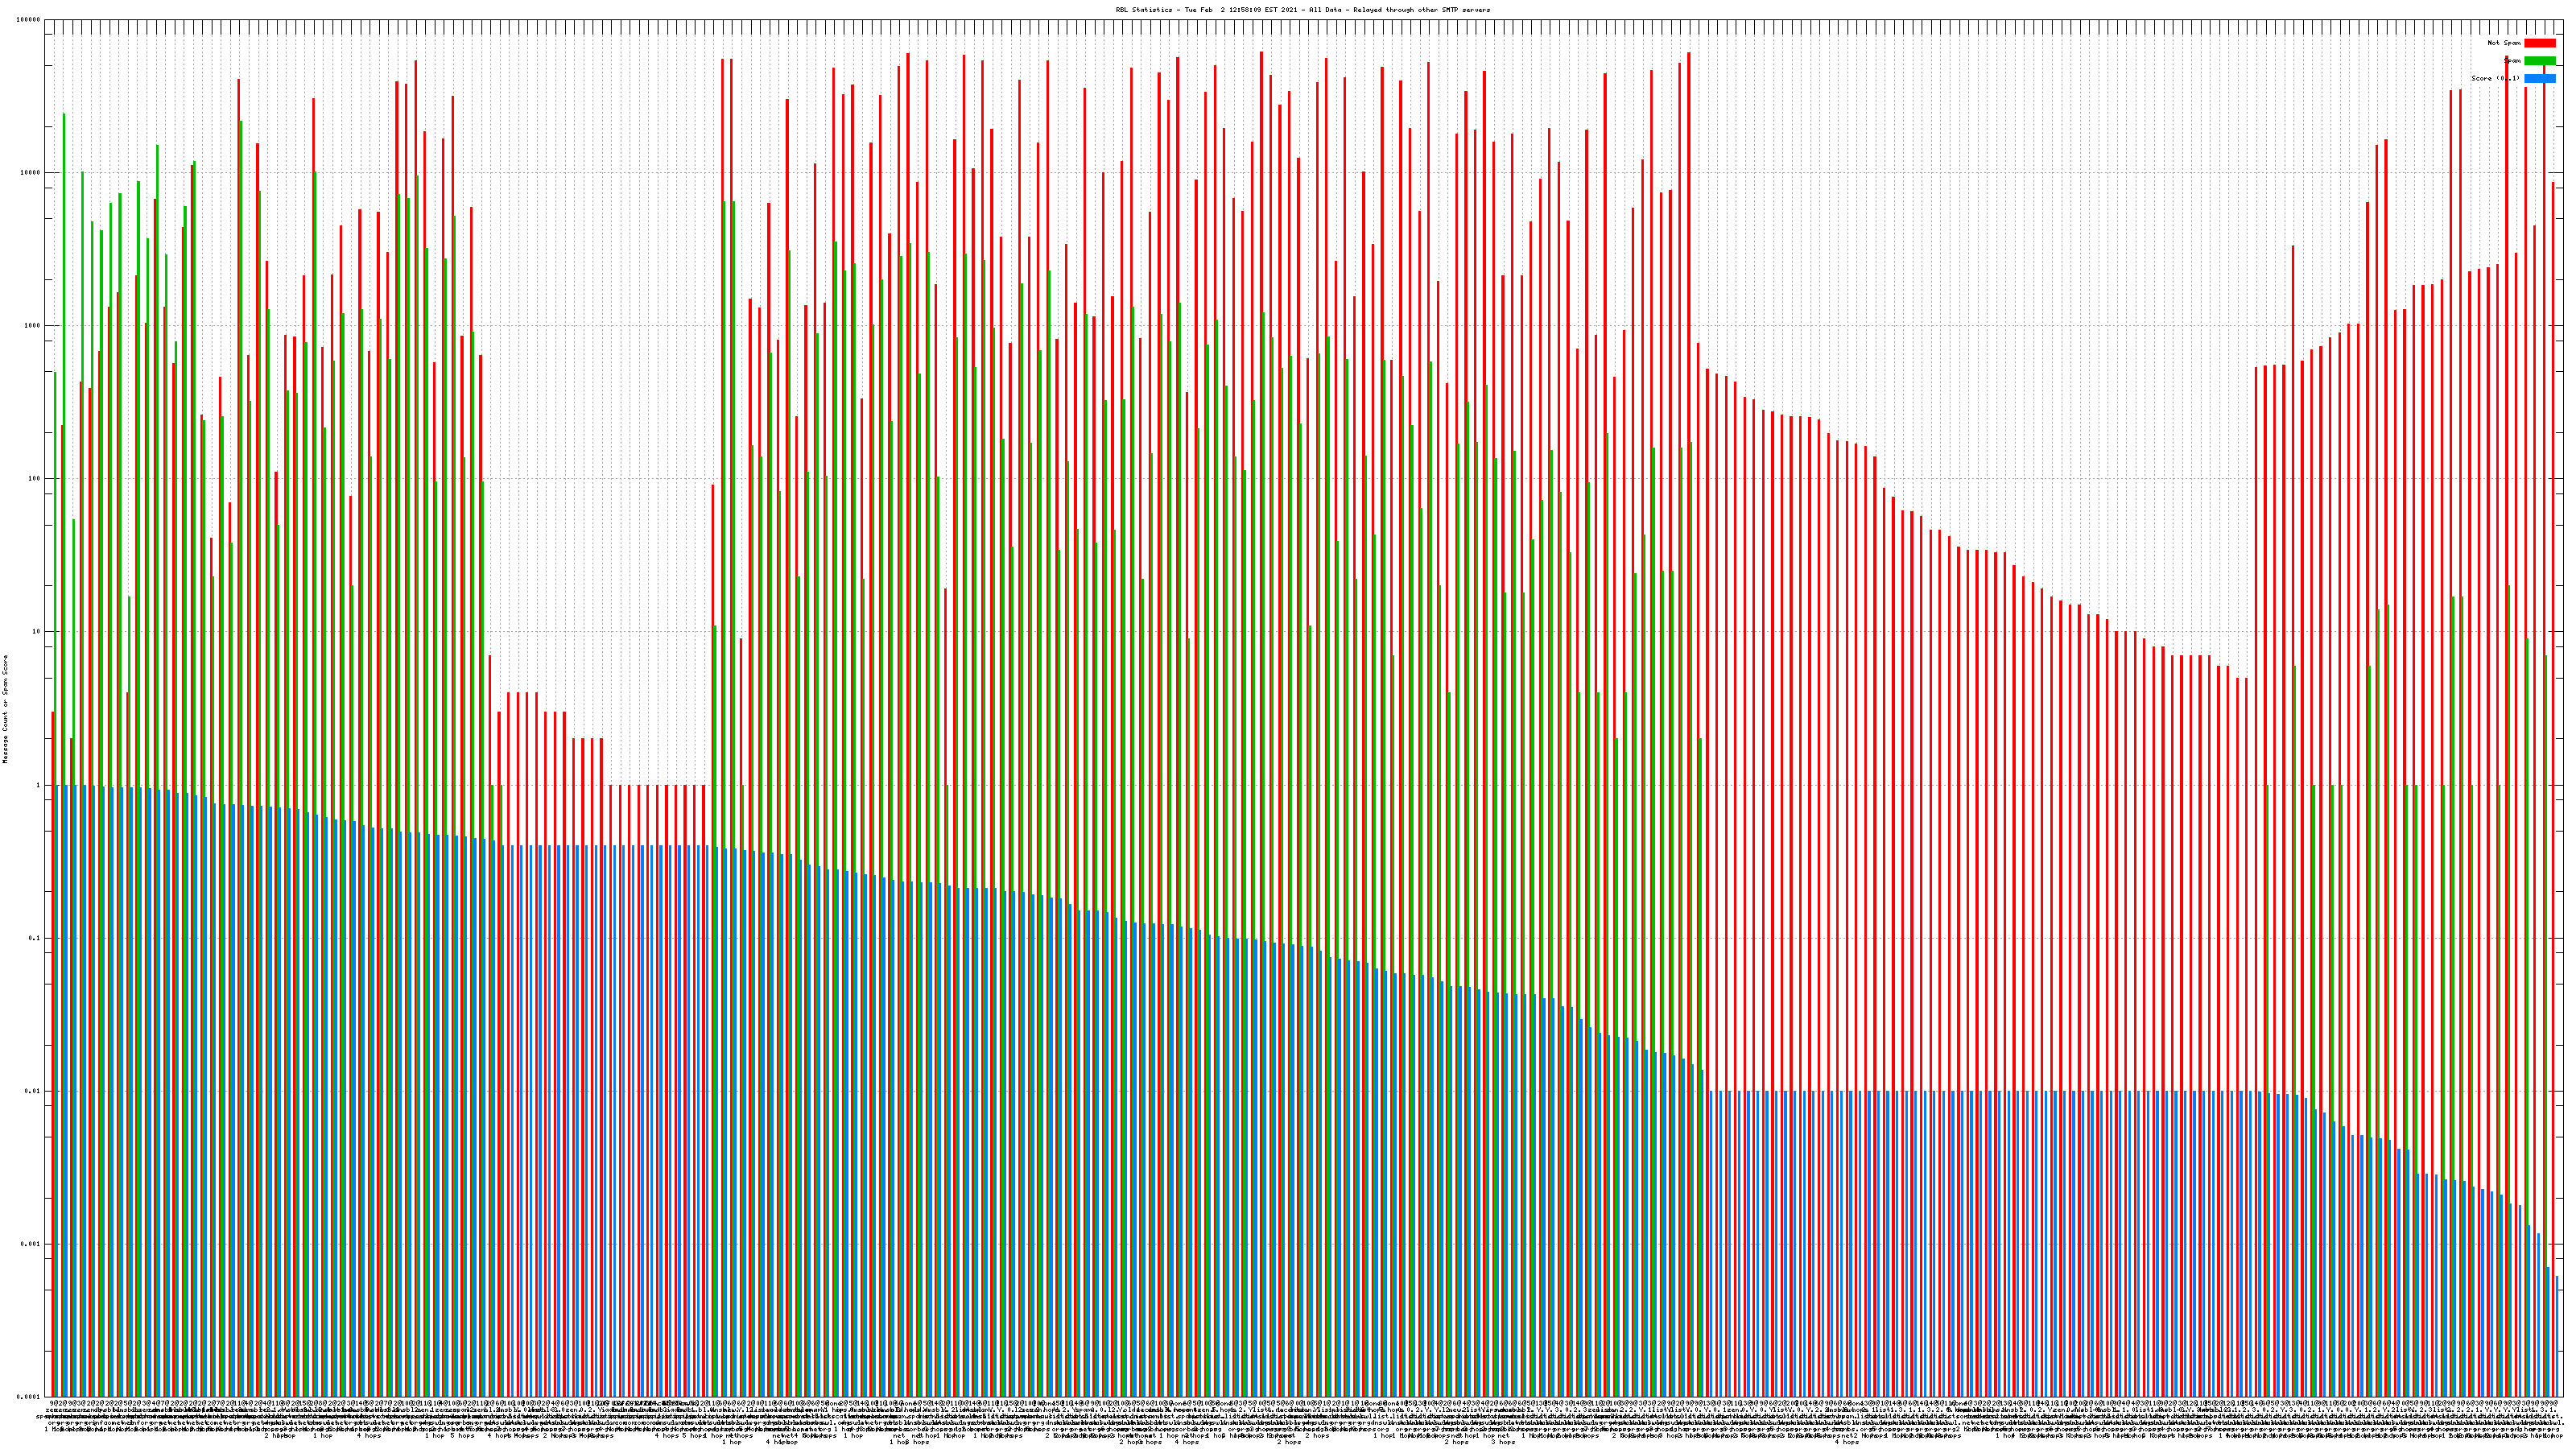The height and width of the screenshot is (1449, 2576).
Task: Click the 0.0001 y-axis tick label
Action: click(29, 1397)
